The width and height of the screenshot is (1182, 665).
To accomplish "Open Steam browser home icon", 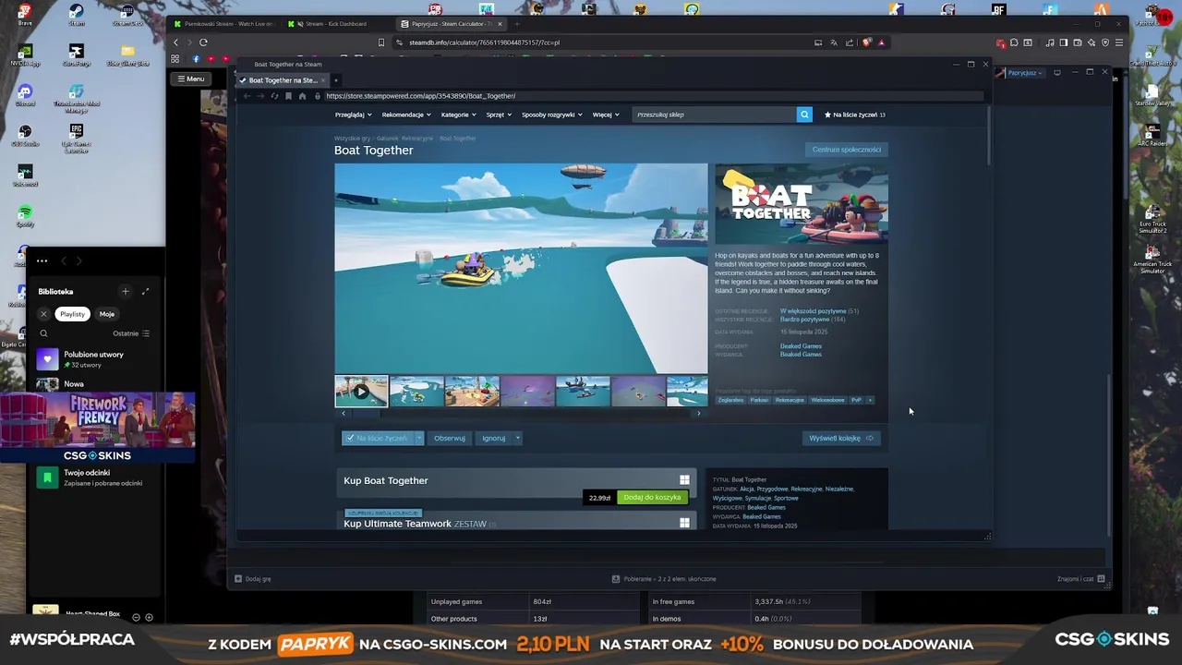I will click(302, 96).
